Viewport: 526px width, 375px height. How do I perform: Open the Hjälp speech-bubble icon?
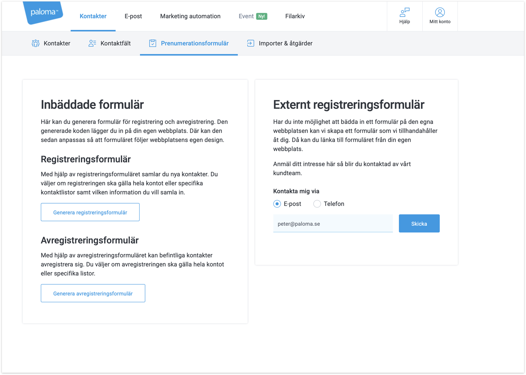(x=404, y=12)
